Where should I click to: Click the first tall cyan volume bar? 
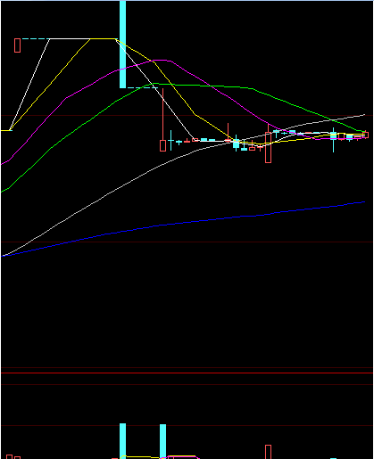click(x=122, y=441)
